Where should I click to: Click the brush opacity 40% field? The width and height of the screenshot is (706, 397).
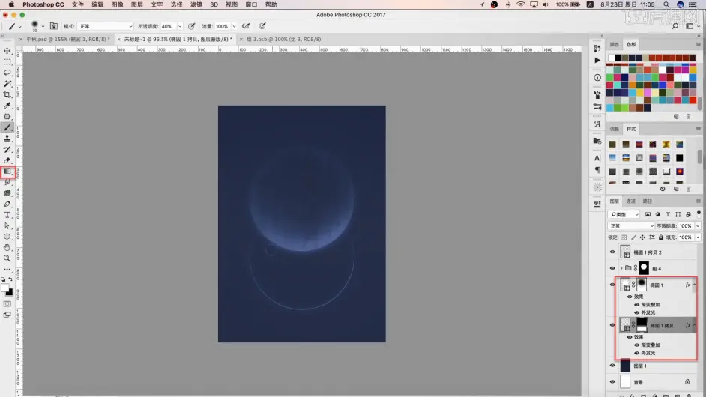pyautogui.click(x=168, y=26)
